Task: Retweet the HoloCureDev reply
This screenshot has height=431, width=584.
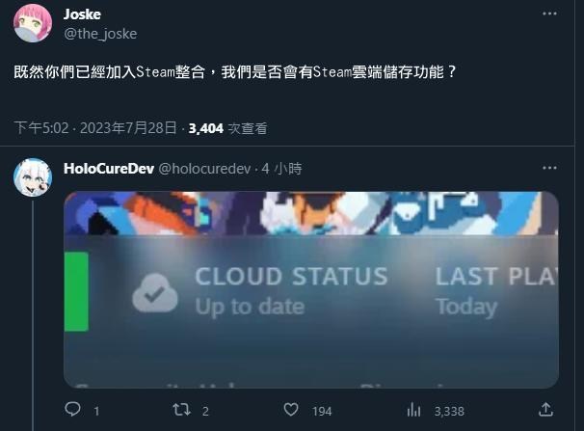Action: pos(182,410)
